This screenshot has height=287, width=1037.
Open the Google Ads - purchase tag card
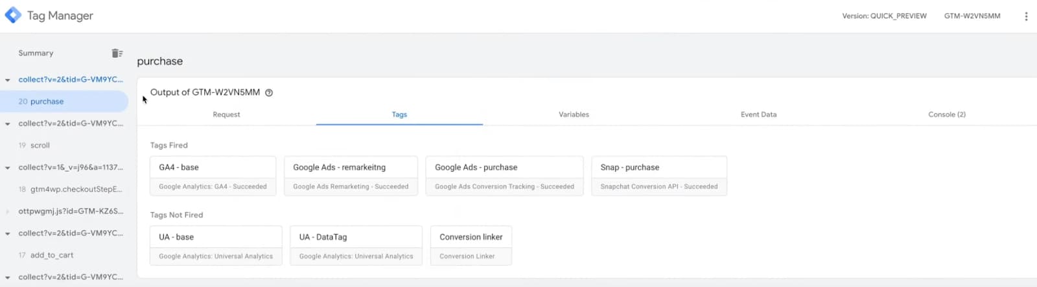coord(504,176)
